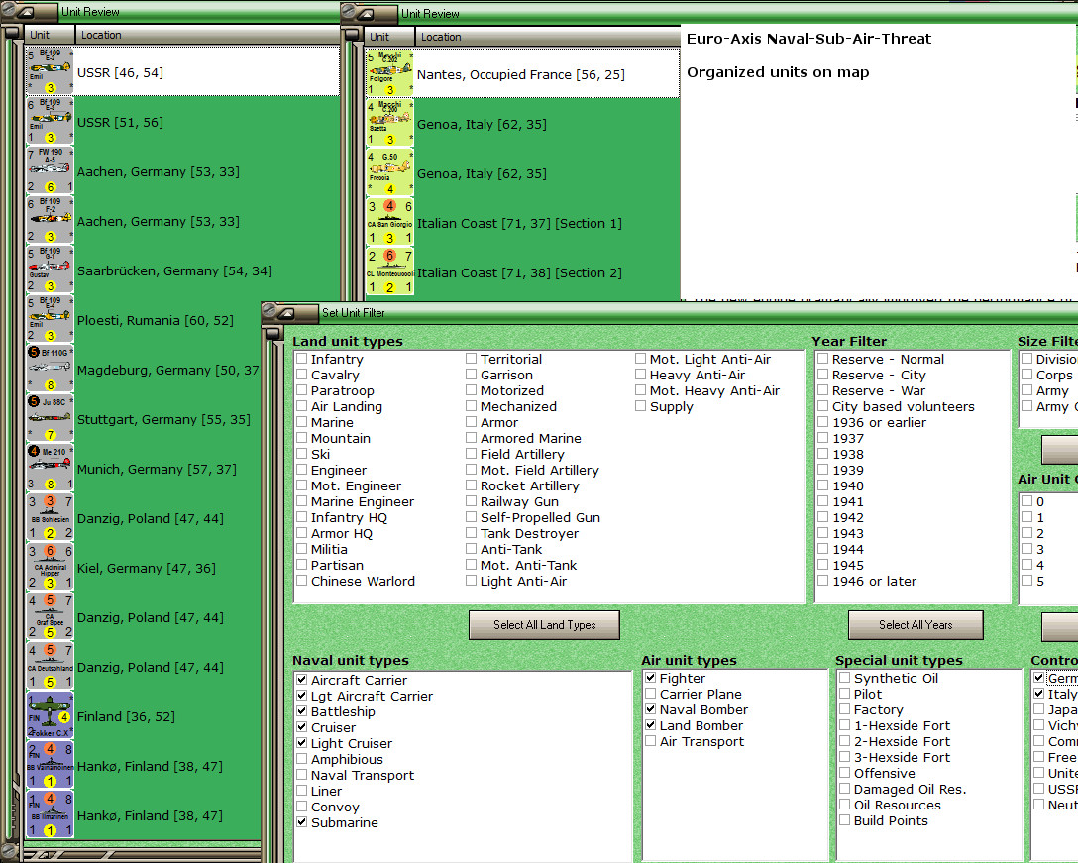1078x863 pixels.
Task: Check the Corps size filter checkbox
Action: click(x=1026, y=375)
